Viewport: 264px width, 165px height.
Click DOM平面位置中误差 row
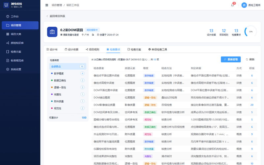click(x=174, y=90)
